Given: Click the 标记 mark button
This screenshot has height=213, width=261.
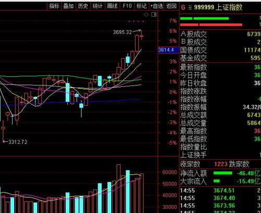Looking at the screenshot, I should pos(141,6).
